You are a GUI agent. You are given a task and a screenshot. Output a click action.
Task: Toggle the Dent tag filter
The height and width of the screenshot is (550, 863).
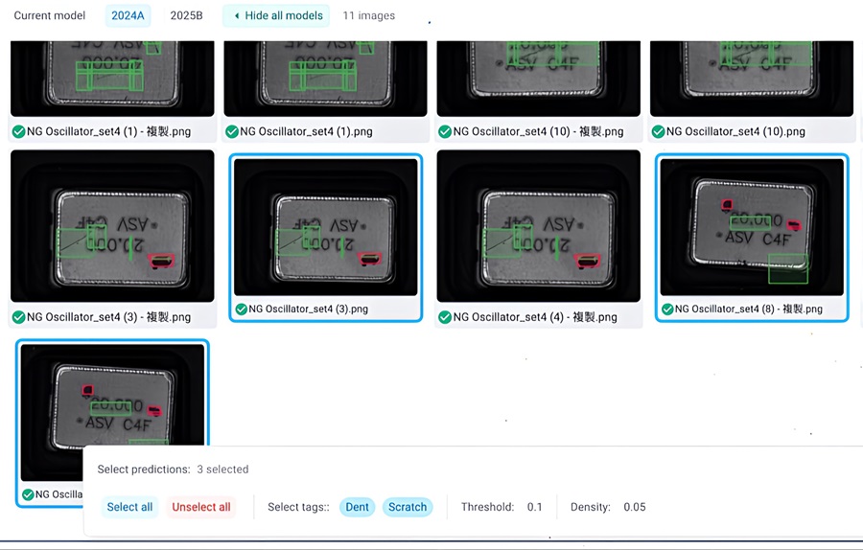(357, 507)
